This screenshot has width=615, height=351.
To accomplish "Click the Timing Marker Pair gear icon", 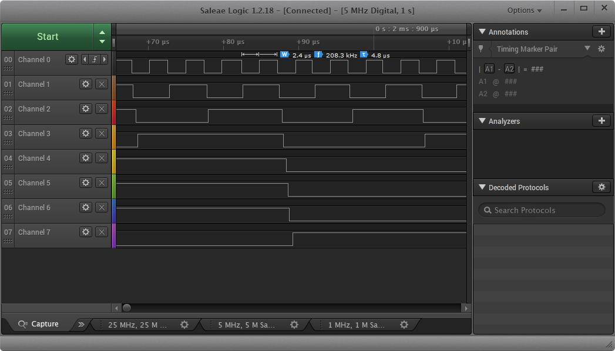I will pos(601,49).
